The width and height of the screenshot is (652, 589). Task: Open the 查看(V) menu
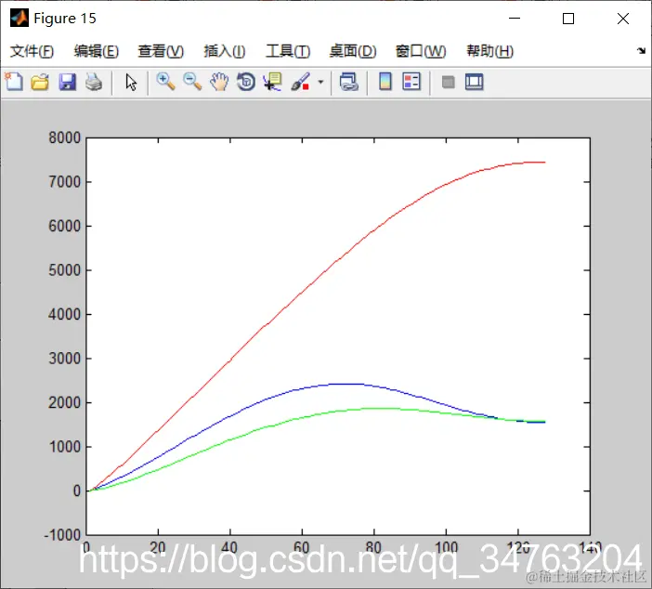pos(161,51)
